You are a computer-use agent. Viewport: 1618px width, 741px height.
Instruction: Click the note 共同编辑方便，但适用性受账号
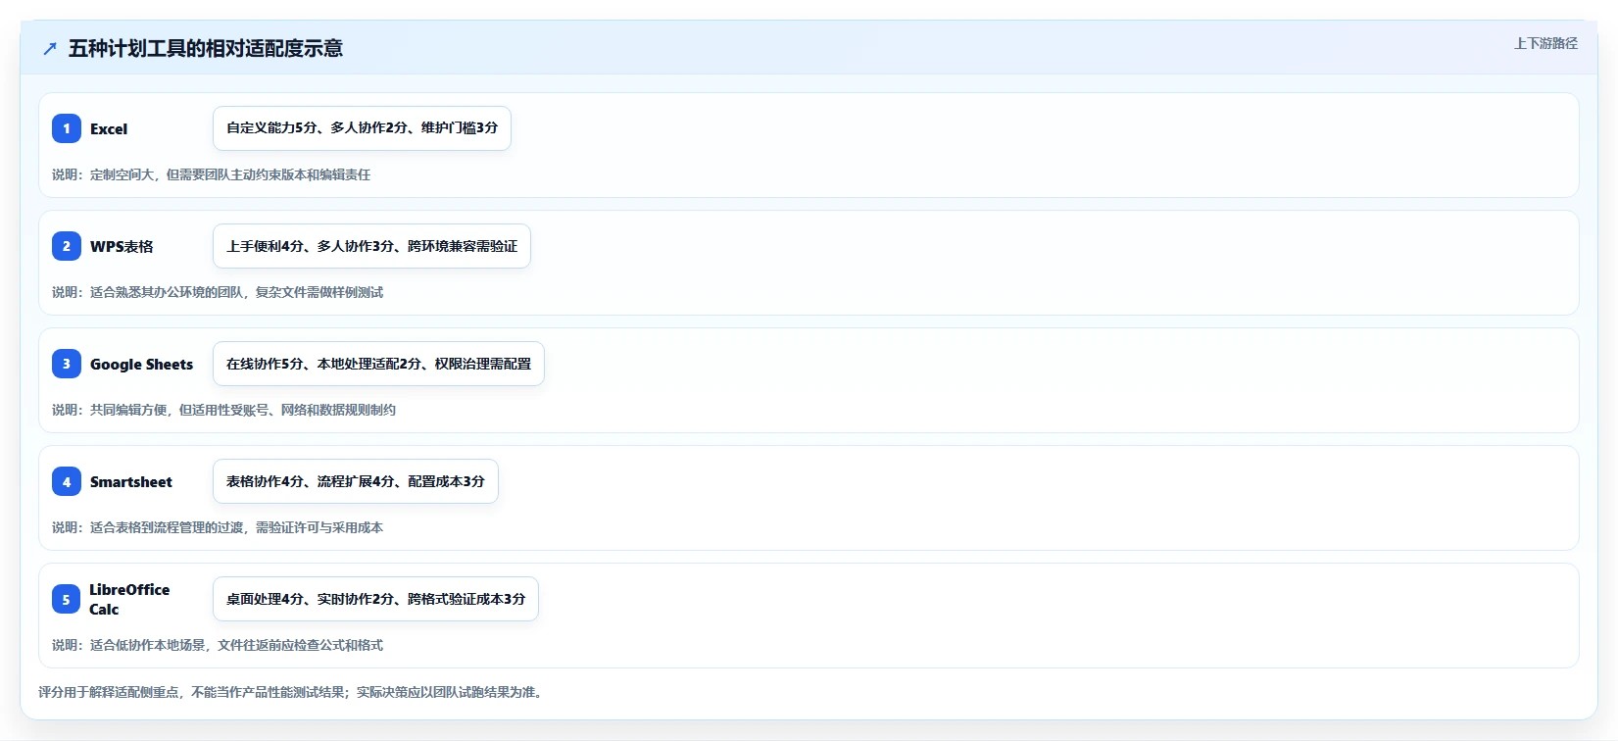pyautogui.click(x=224, y=410)
